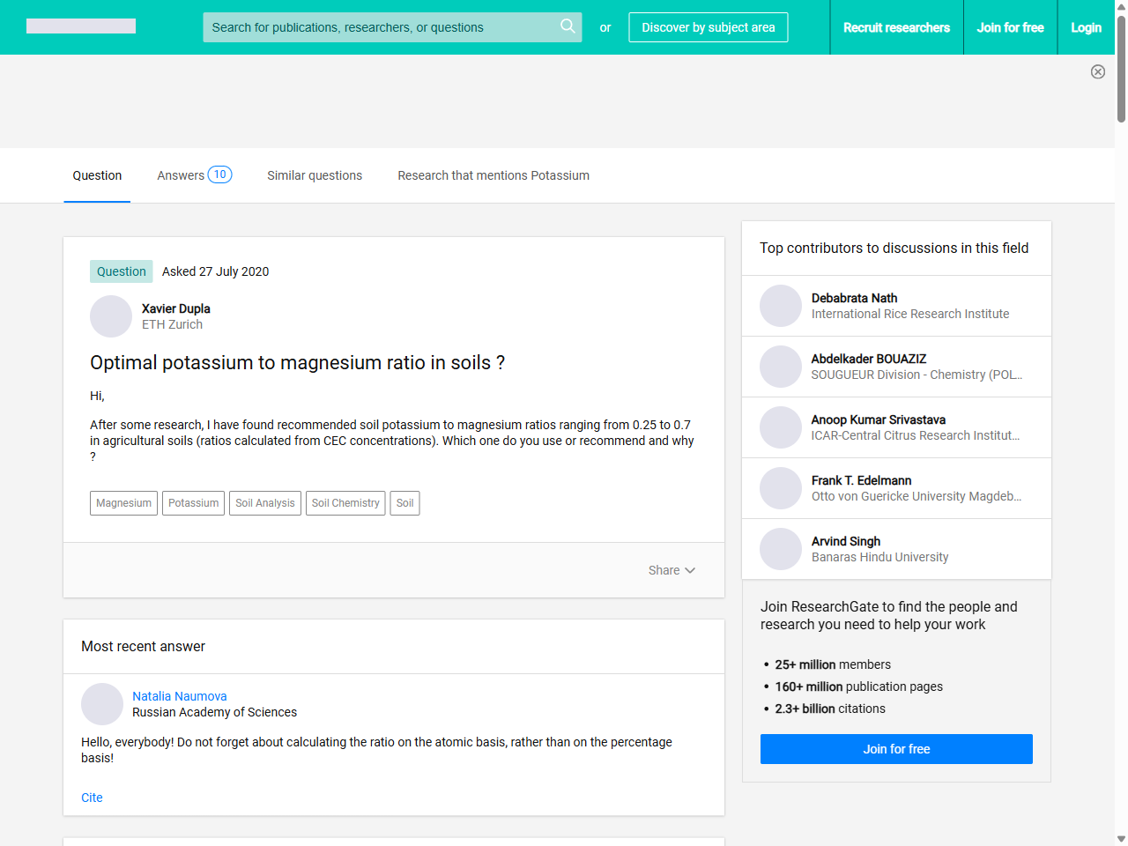The image size is (1128, 846).
Task: Expand the Share dropdown
Action: [672, 570]
